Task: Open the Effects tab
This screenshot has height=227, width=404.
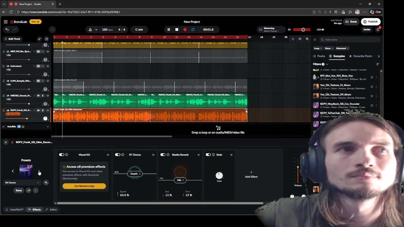Action: click(34, 210)
